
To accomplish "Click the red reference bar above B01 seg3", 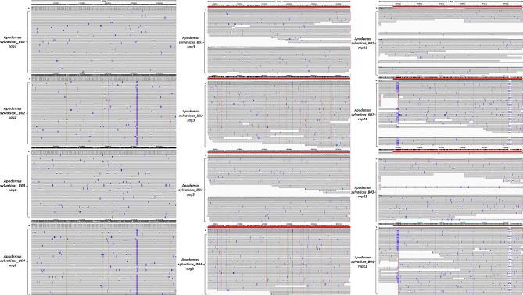I will coord(279,7).
